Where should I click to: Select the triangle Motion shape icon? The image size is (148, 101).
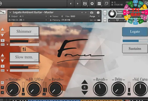(x=2, y=87)
